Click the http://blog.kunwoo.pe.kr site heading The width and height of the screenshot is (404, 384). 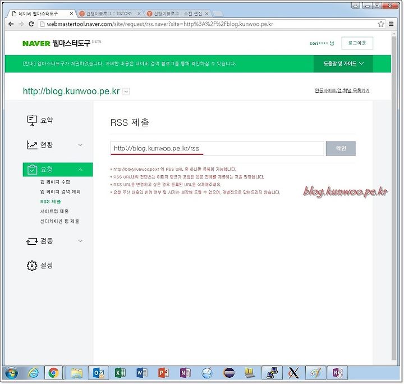pos(71,92)
